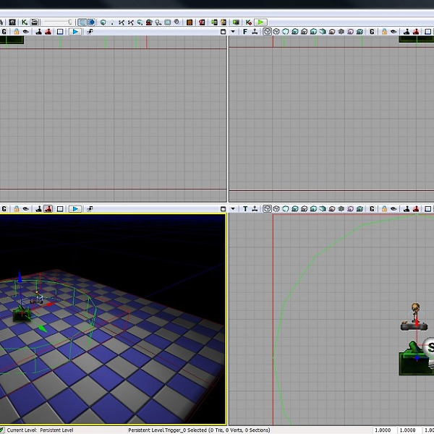Click the Current Level: Persistent Level status text

pos(41,430)
